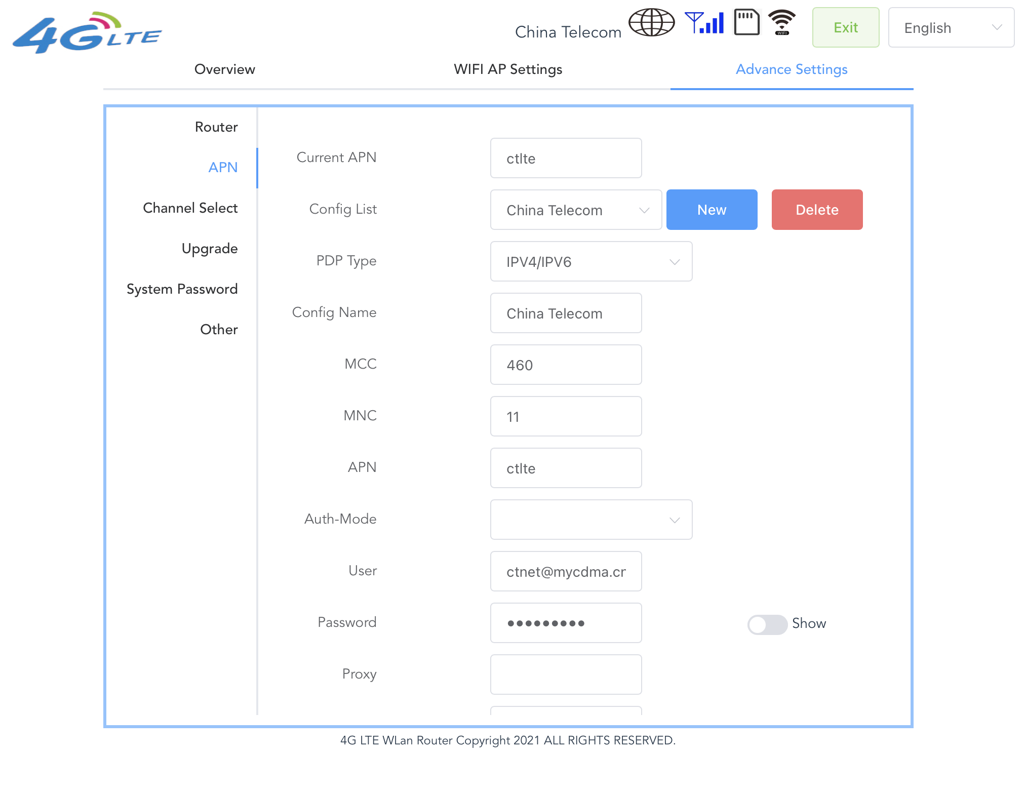The width and height of the screenshot is (1026, 793).
Task: Focus the Proxy text field
Action: click(566, 675)
